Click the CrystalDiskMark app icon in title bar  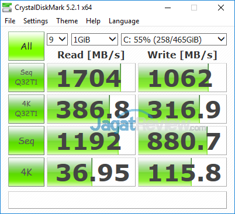tap(7, 8)
